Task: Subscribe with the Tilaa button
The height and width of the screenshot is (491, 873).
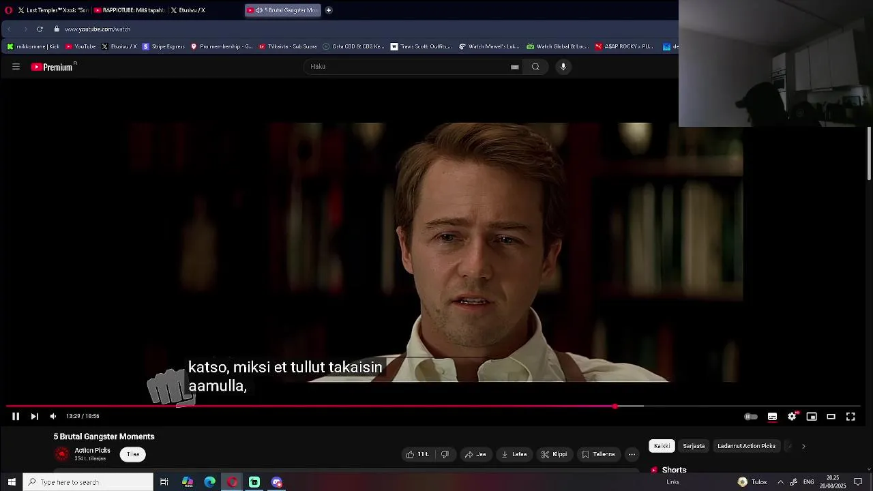Action: pos(133,454)
